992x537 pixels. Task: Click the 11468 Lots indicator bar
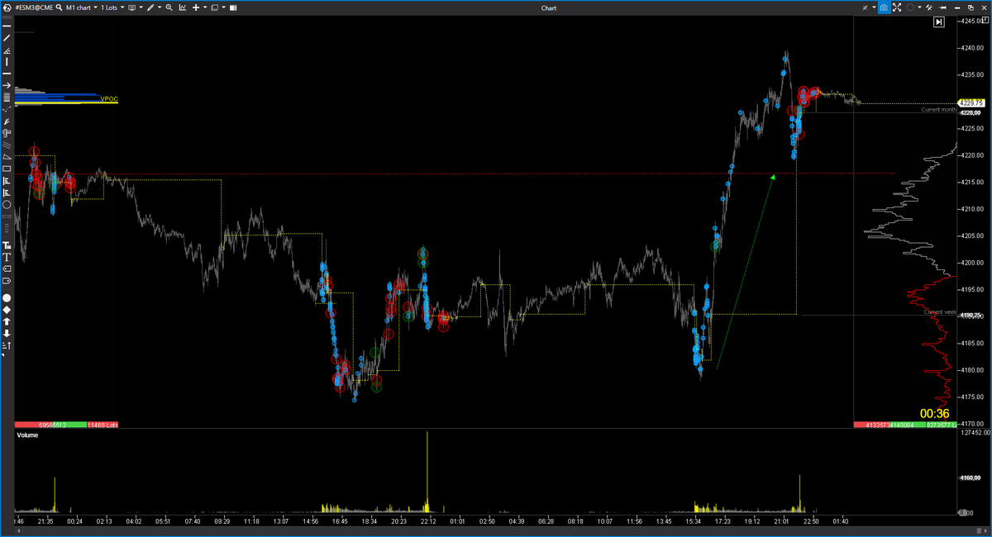pyautogui.click(x=103, y=425)
